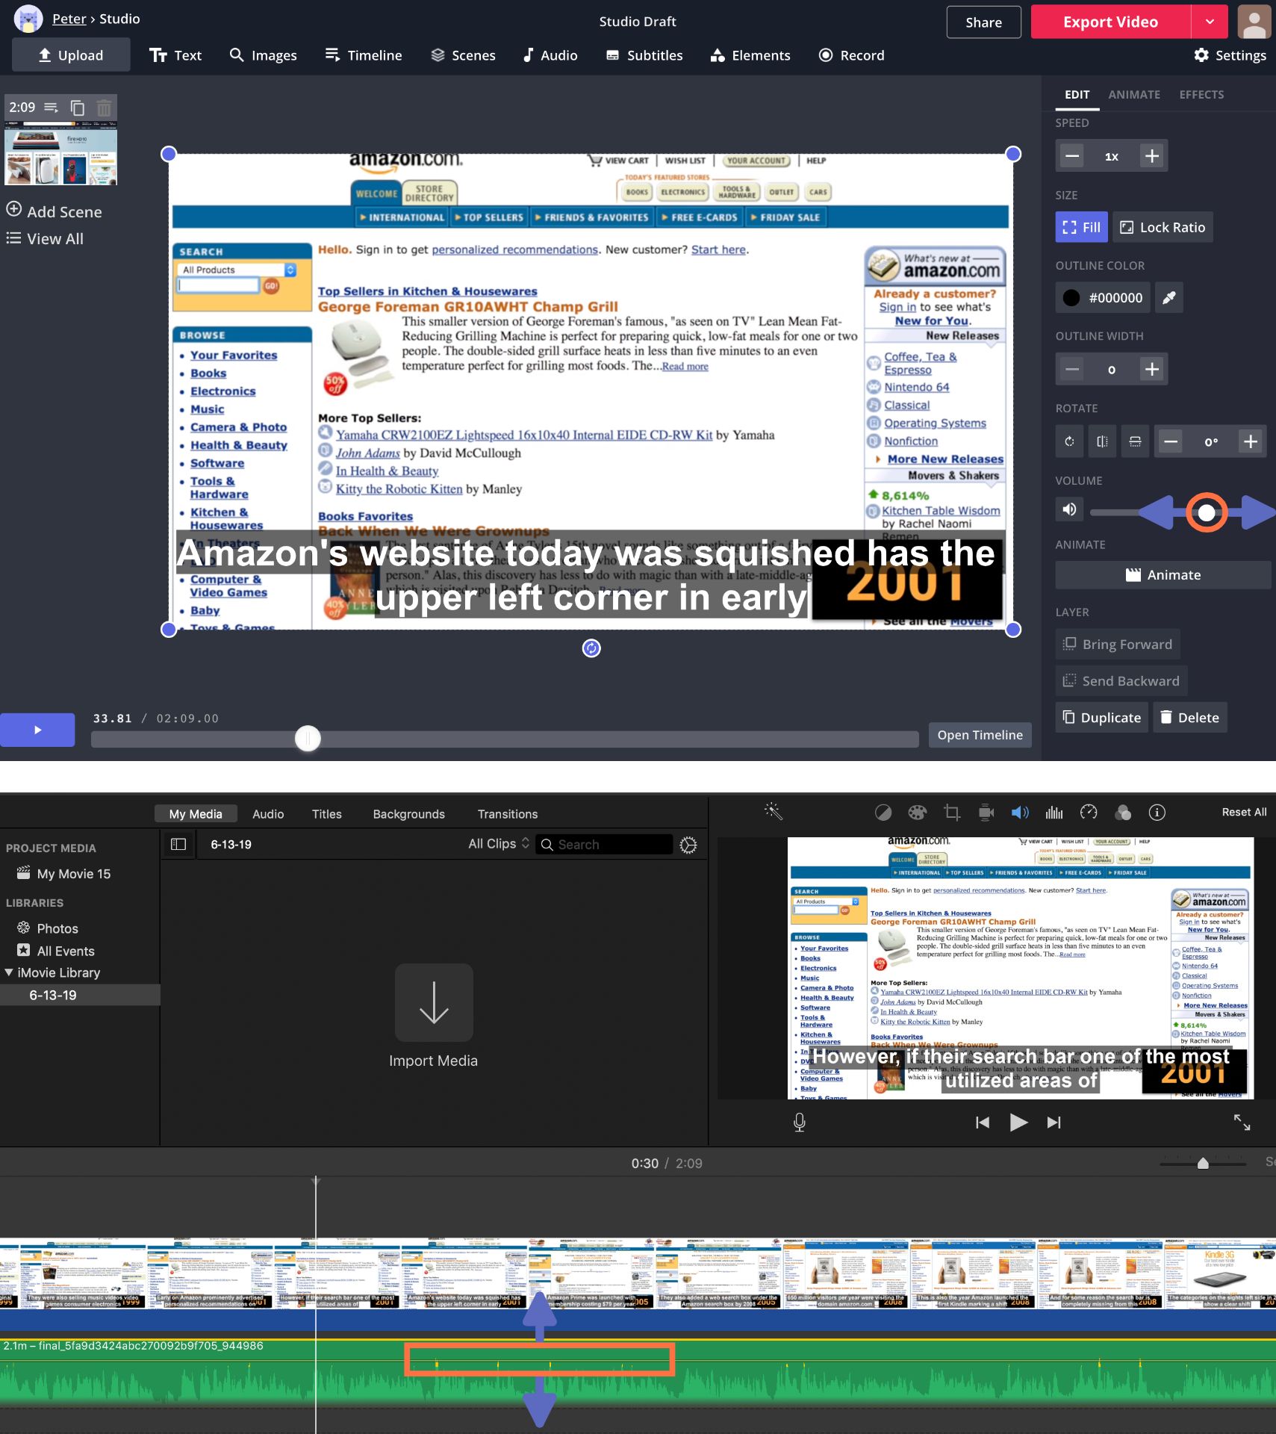The image size is (1276, 1434).
Task: Select the cropping tool in iMovie
Action: coord(951,813)
